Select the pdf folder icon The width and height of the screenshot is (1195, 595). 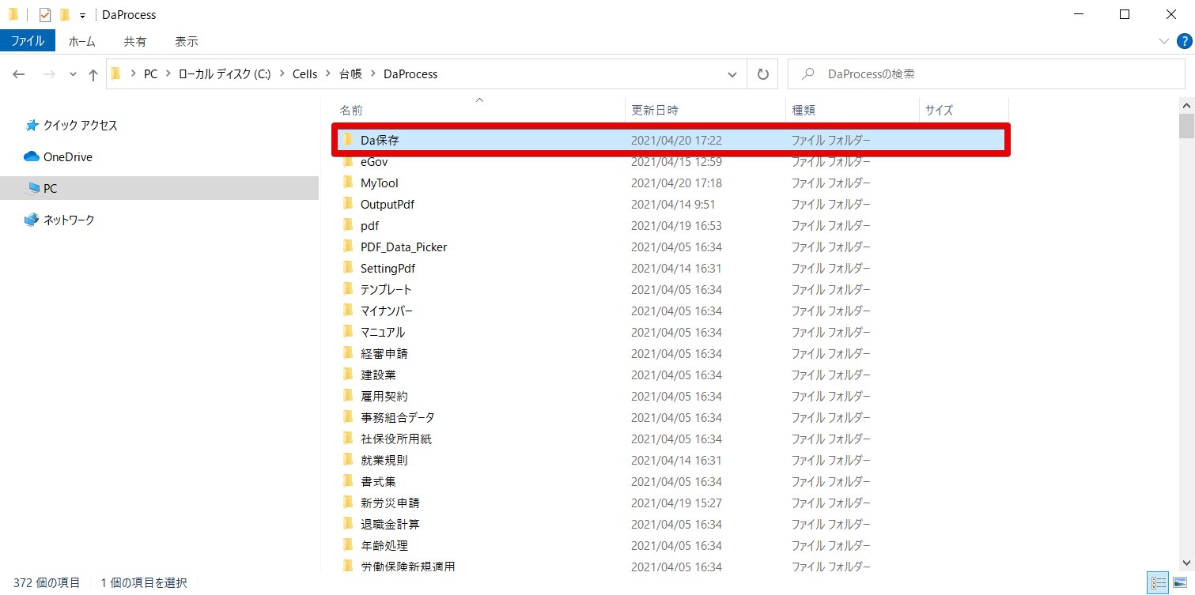coord(348,225)
